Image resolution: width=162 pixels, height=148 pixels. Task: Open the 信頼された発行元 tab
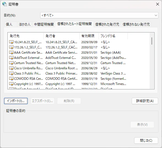coord(107,24)
